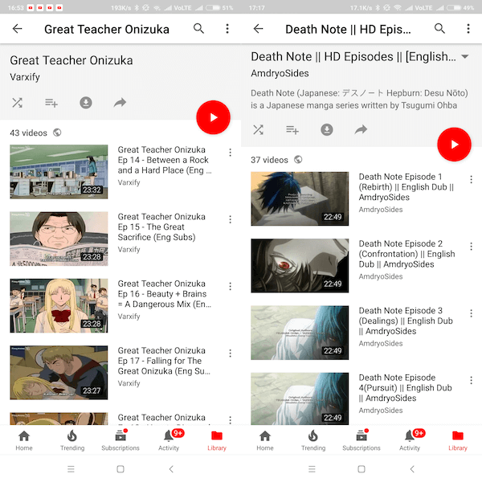The image size is (482, 482).
Task: Open Library tab in right screen
Action: click(x=458, y=440)
